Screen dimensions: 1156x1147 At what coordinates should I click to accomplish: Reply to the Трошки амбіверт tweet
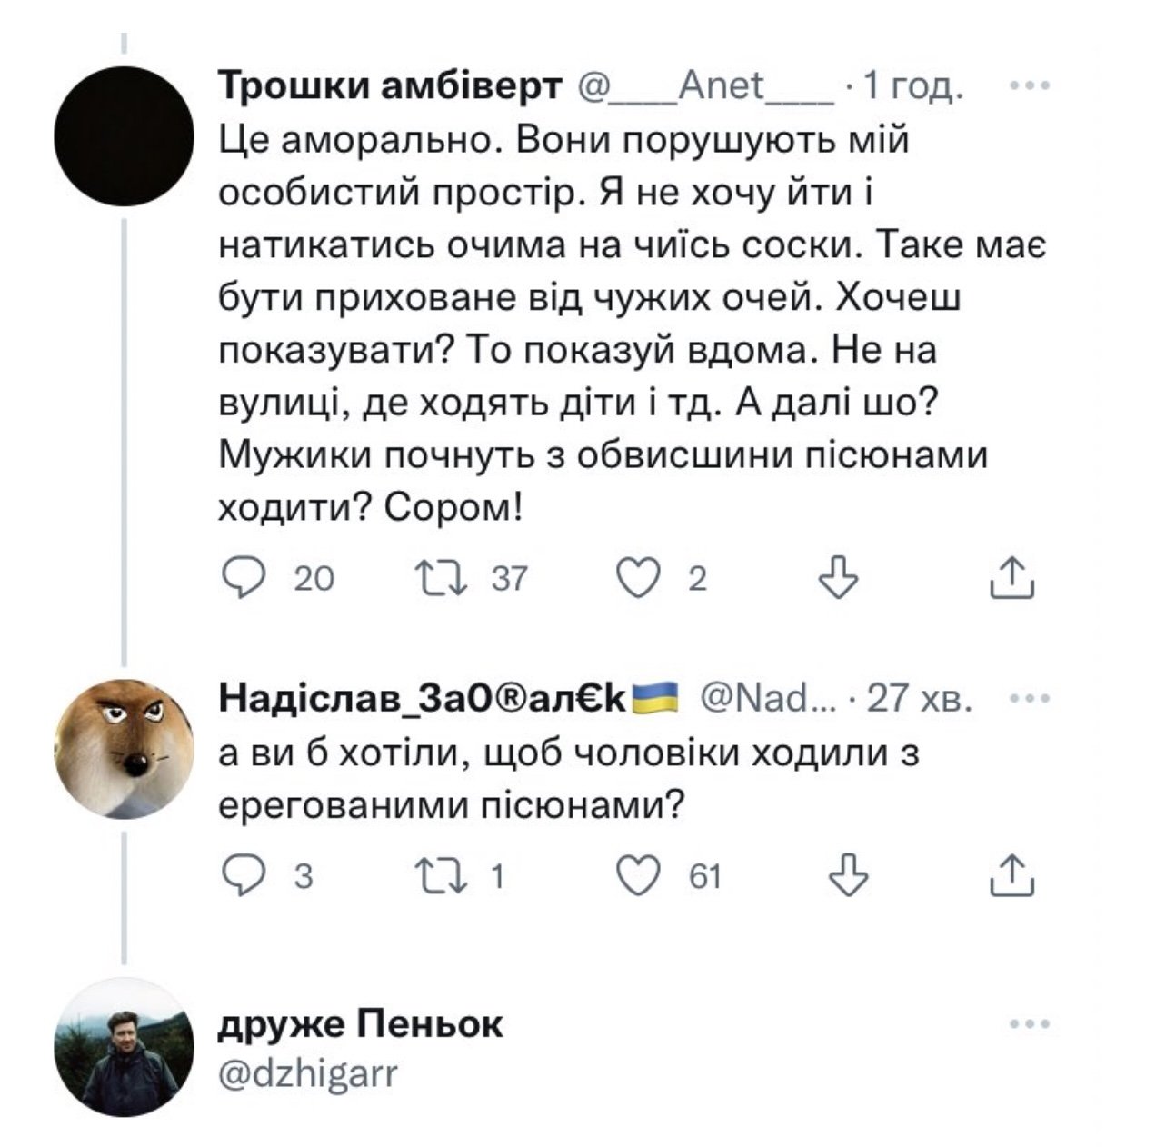click(x=241, y=578)
